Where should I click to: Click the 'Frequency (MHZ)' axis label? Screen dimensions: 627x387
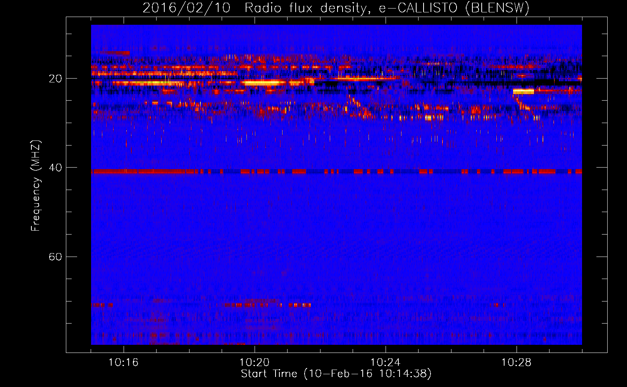tap(35, 186)
